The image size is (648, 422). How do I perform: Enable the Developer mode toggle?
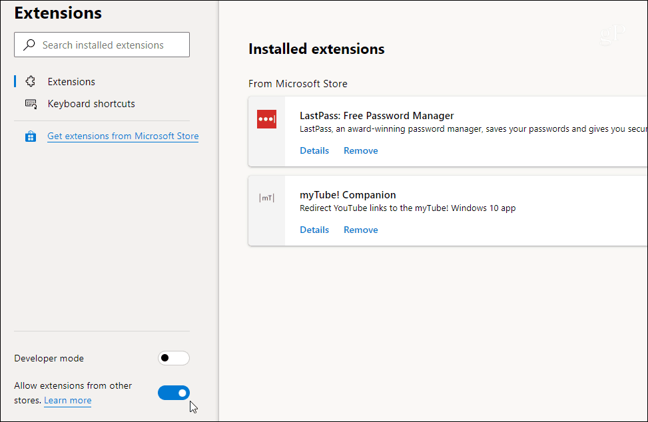click(174, 358)
